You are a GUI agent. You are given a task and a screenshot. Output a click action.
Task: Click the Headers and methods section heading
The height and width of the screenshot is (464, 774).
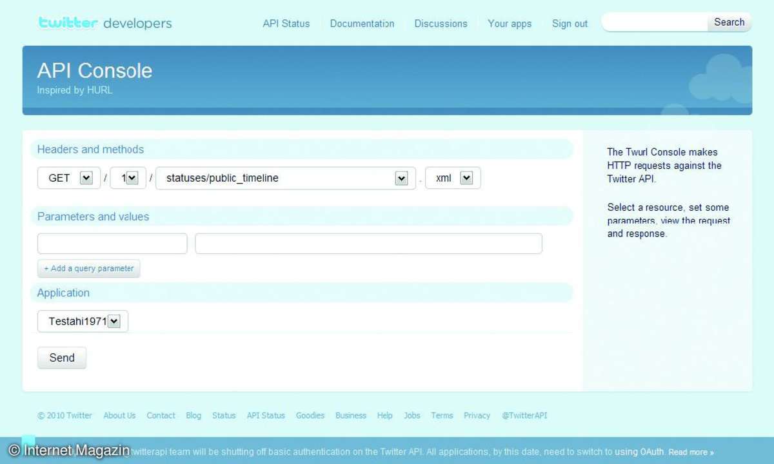(x=90, y=150)
